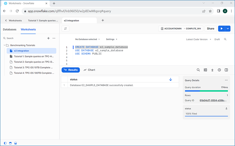
Task: Open the Query ID link
Action: pyautogui.click(x=213, y=100)
